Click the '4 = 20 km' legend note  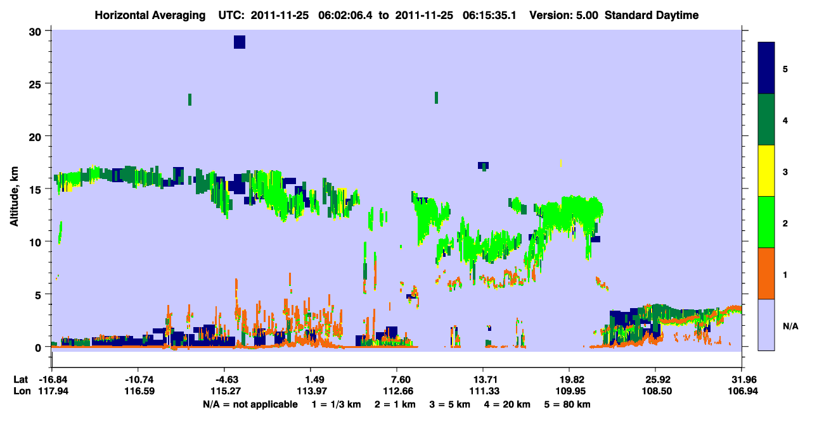click(x=508, y=404)
